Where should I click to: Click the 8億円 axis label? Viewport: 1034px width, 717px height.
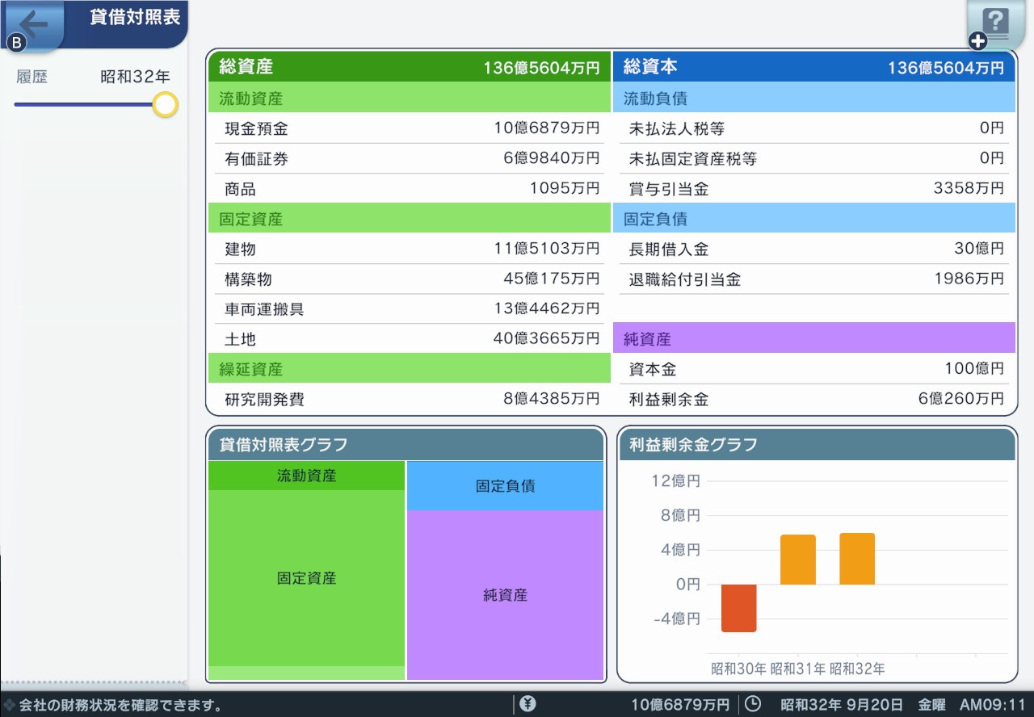point(680,515)
